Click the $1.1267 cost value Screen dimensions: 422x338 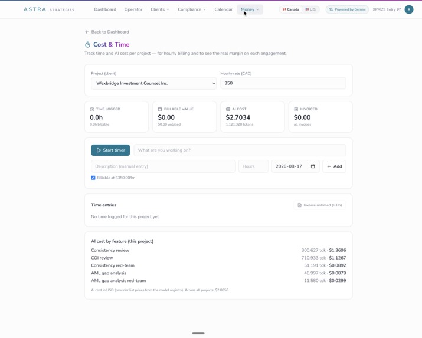(x=338, y=258)
